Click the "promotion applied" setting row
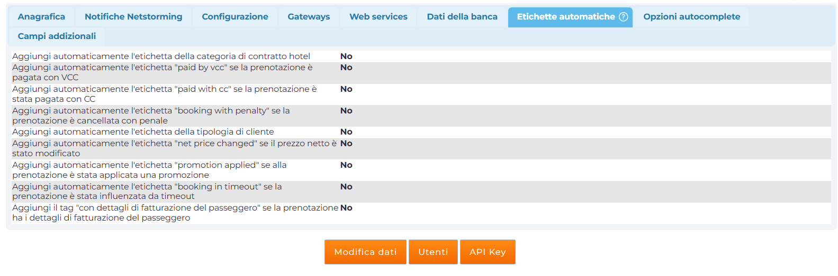The height and width of the screenshot is (276, 838). (x=149, y=170)
